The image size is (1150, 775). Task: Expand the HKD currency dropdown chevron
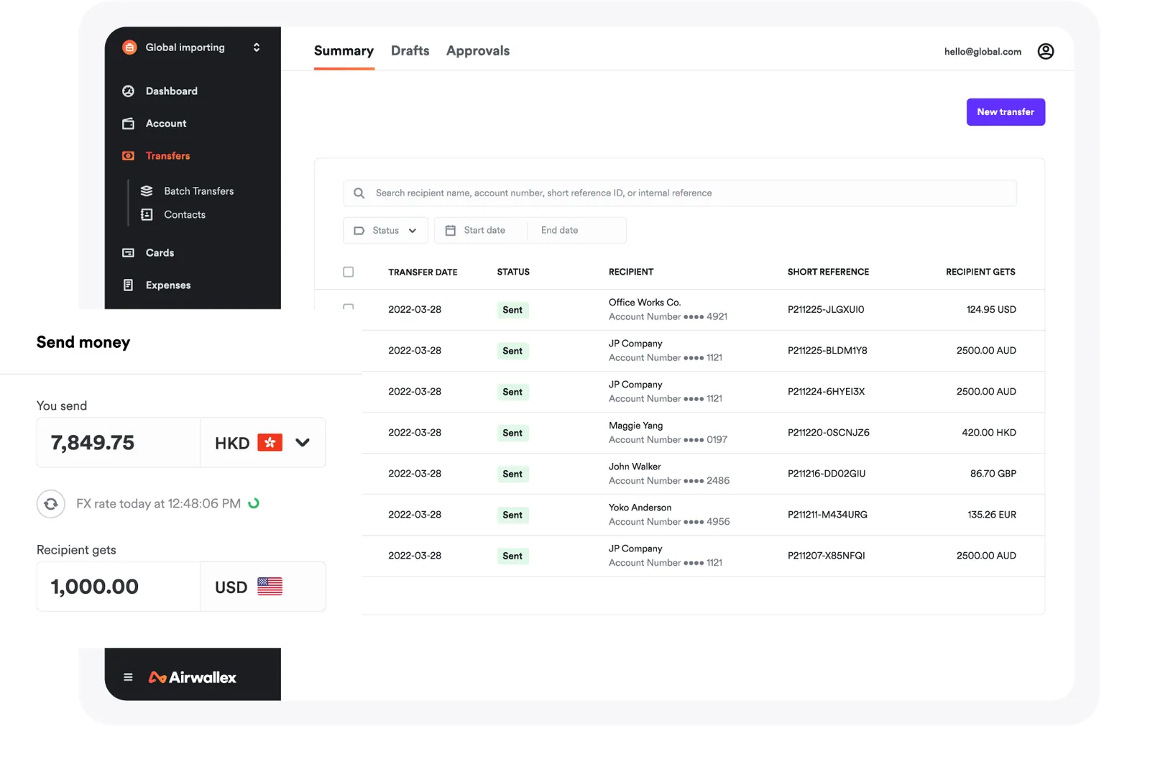(x=303, y=443)
